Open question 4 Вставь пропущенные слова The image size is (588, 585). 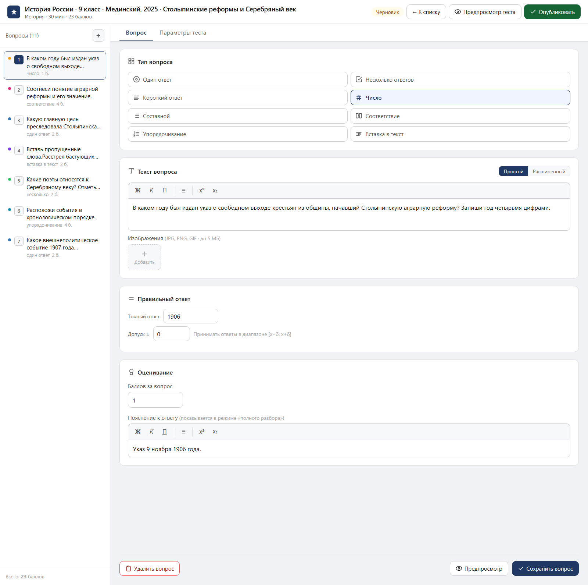(55, 156)
